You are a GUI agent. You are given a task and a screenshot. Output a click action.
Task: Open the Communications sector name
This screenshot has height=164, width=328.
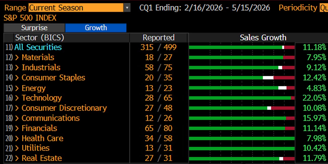(51, 118)
